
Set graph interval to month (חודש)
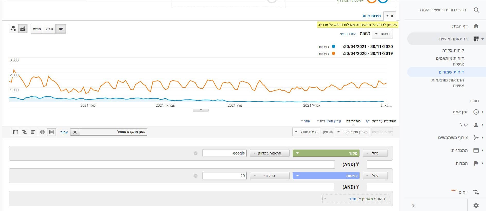click(37, 29)
